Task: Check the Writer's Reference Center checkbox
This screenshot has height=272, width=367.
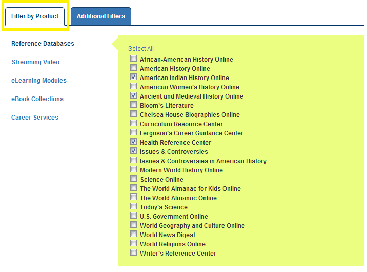Action: click(x=133, y=252)
